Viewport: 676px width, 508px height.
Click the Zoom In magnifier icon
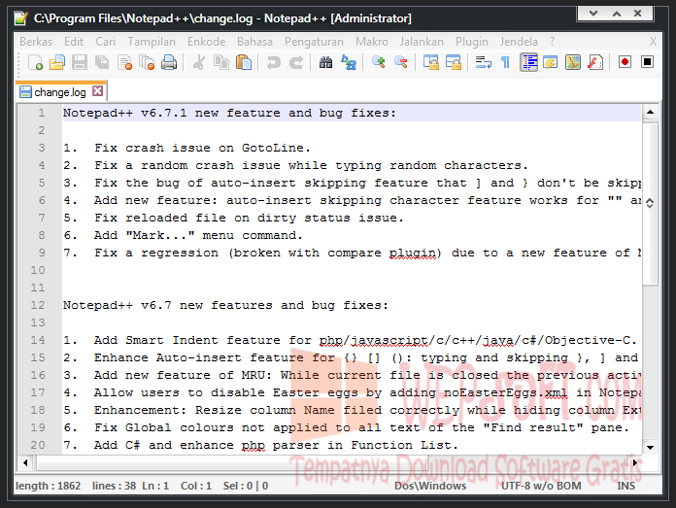click(x=378, y=62)
